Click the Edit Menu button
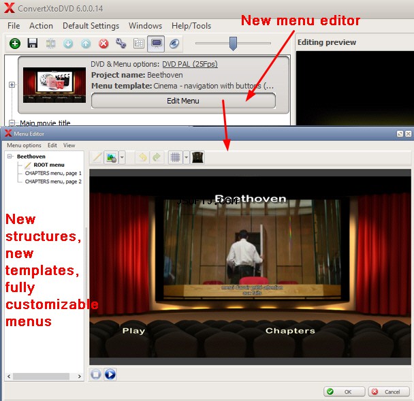Screen dimensions: 414x401 tap(183, 101)
